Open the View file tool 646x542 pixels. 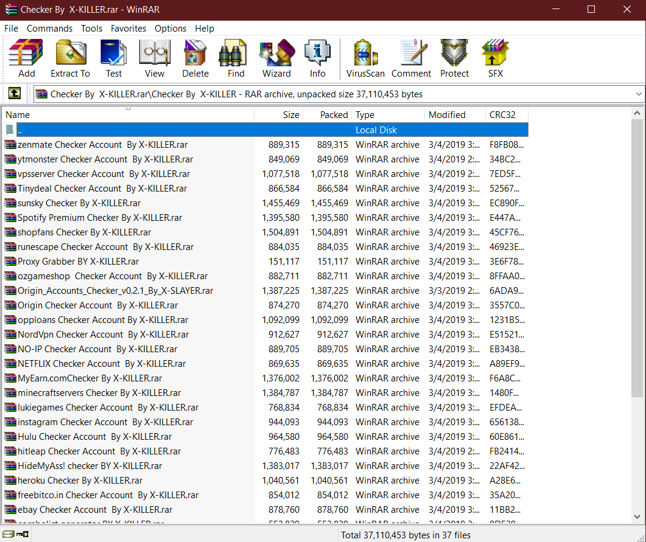point(154,58)
